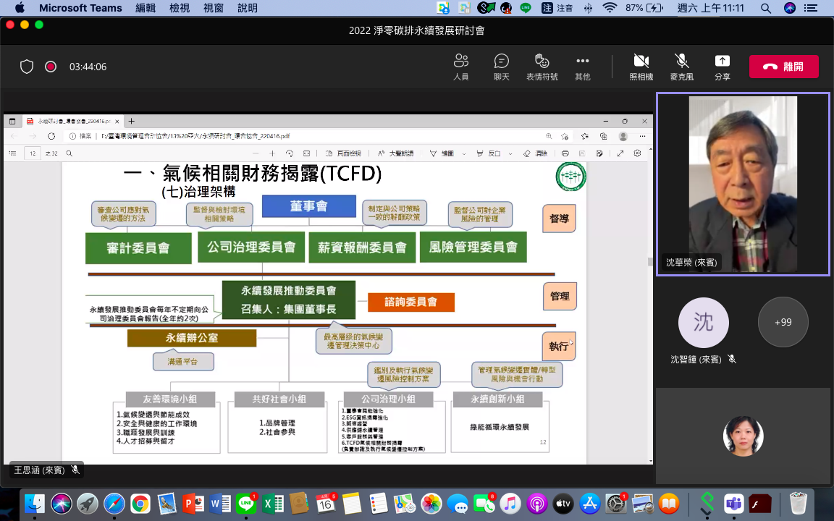Open PowerPoint from the Dock
834x521 pixels.
click(x=193, y=504)
